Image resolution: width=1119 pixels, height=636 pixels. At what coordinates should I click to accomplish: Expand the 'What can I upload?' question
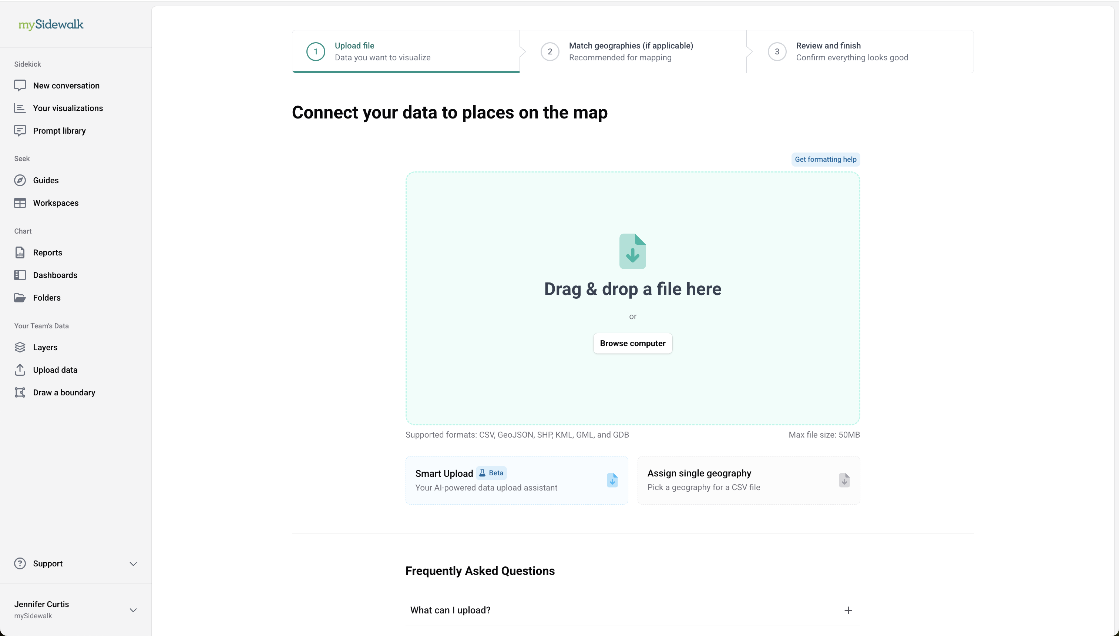point(848,610)
